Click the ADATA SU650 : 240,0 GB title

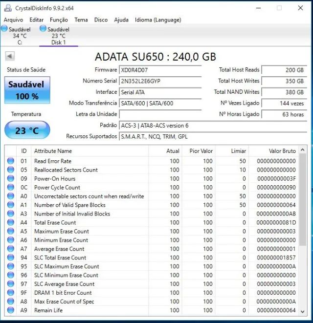[155, 57]
